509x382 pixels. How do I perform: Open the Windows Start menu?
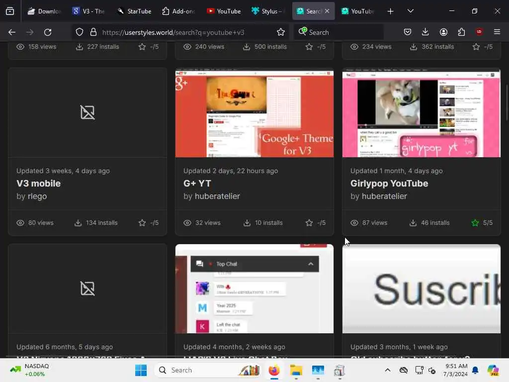coord(141,370)
